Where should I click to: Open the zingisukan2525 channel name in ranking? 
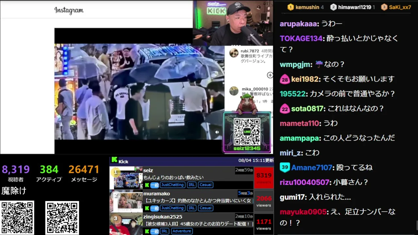coord(163,217)
